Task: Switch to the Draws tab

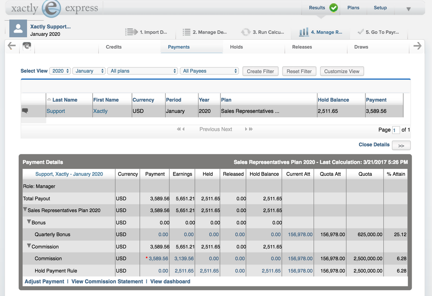Action: pyautogui.click(x=361, y=47)
